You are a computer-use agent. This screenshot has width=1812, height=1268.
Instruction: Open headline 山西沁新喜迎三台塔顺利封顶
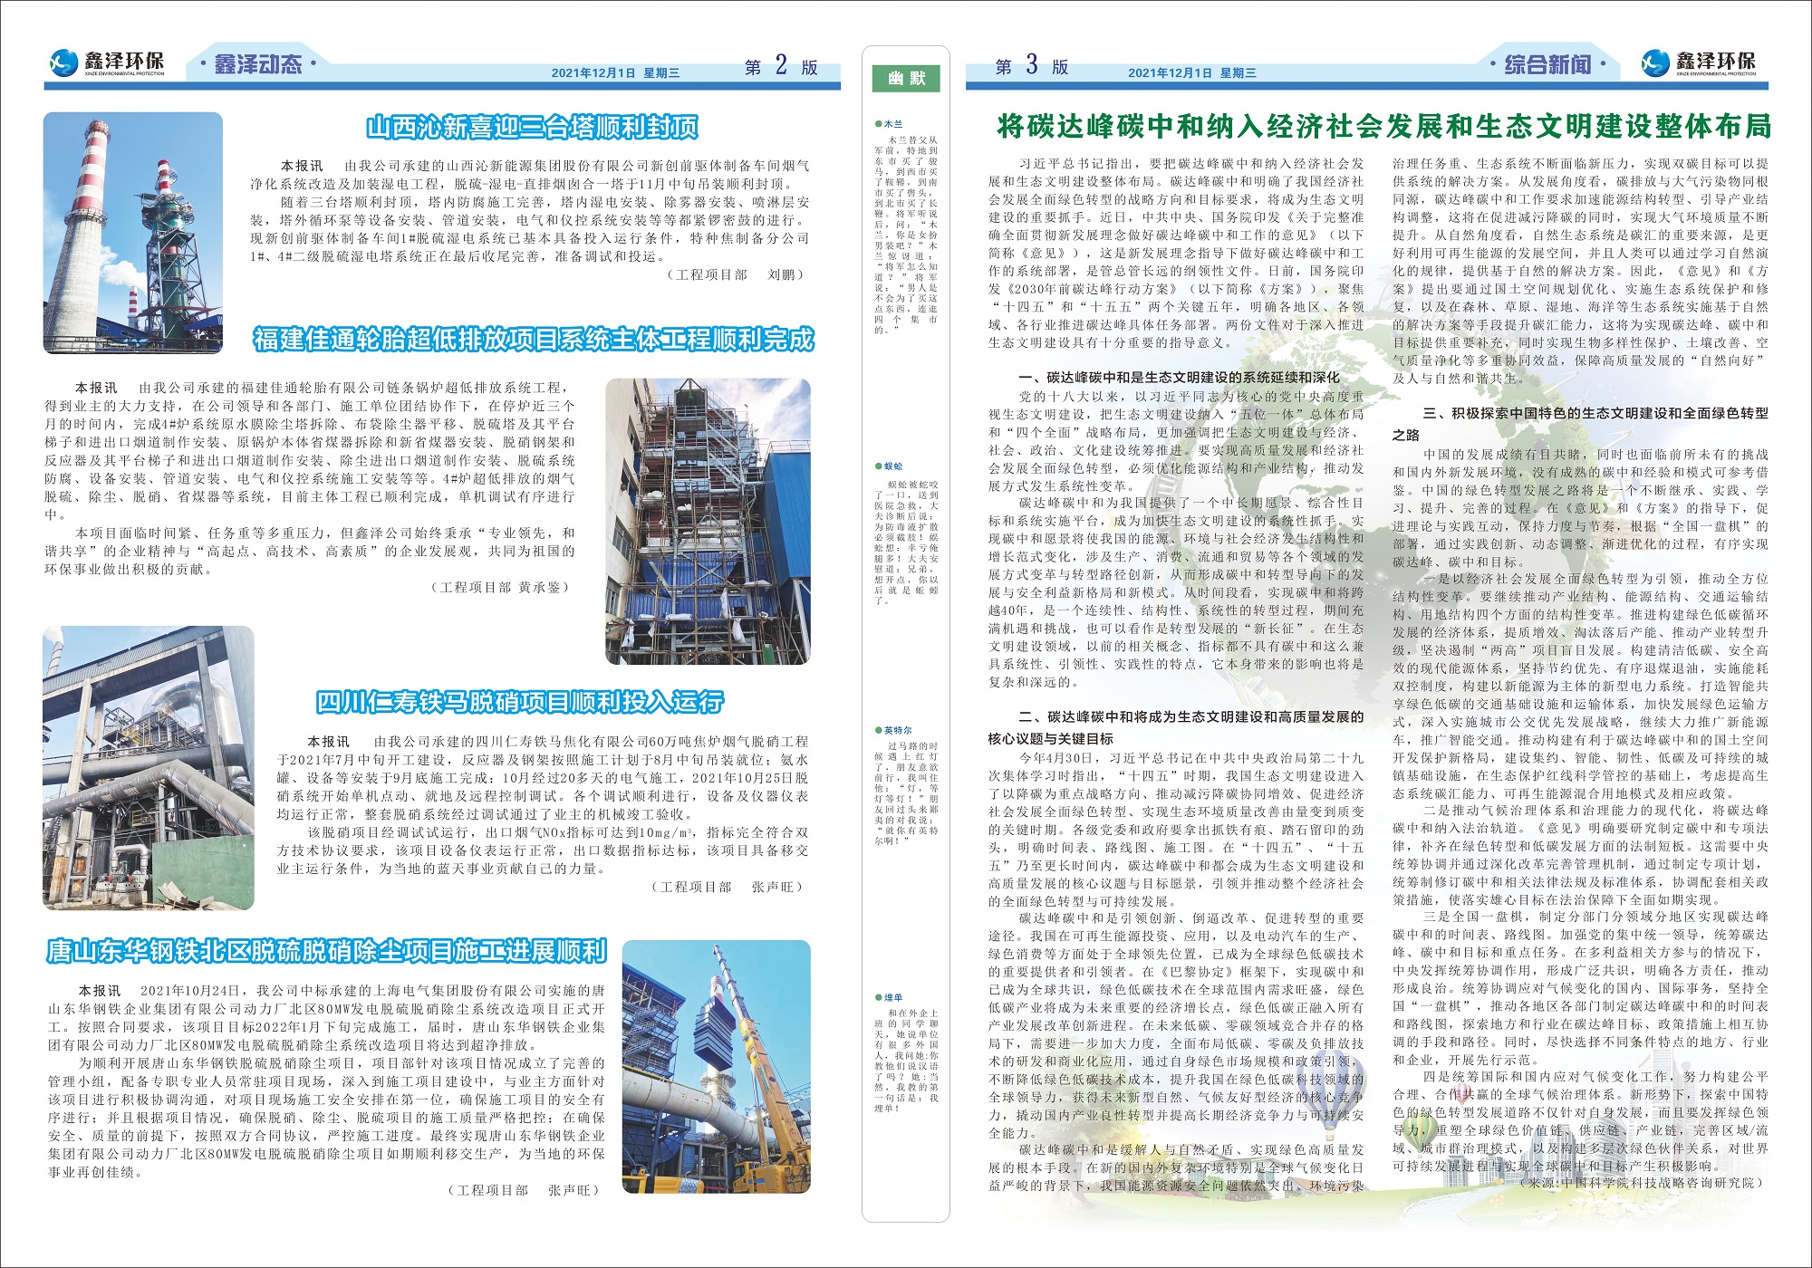pos(532,128)
